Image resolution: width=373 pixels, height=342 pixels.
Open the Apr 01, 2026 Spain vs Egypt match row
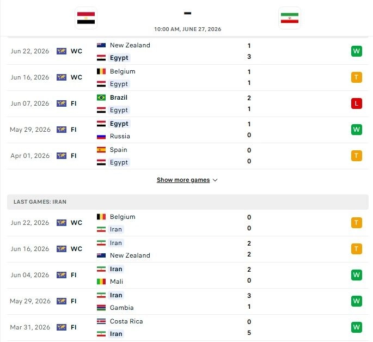(188, 156)
